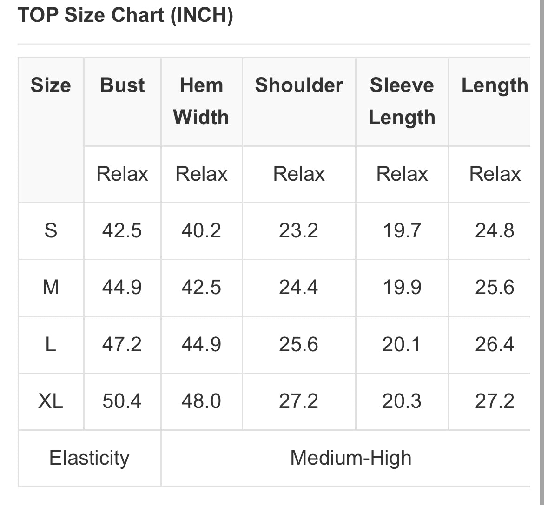Select the M size row label
The height and width of the screenshot is (505, 548).
point(51,287)
